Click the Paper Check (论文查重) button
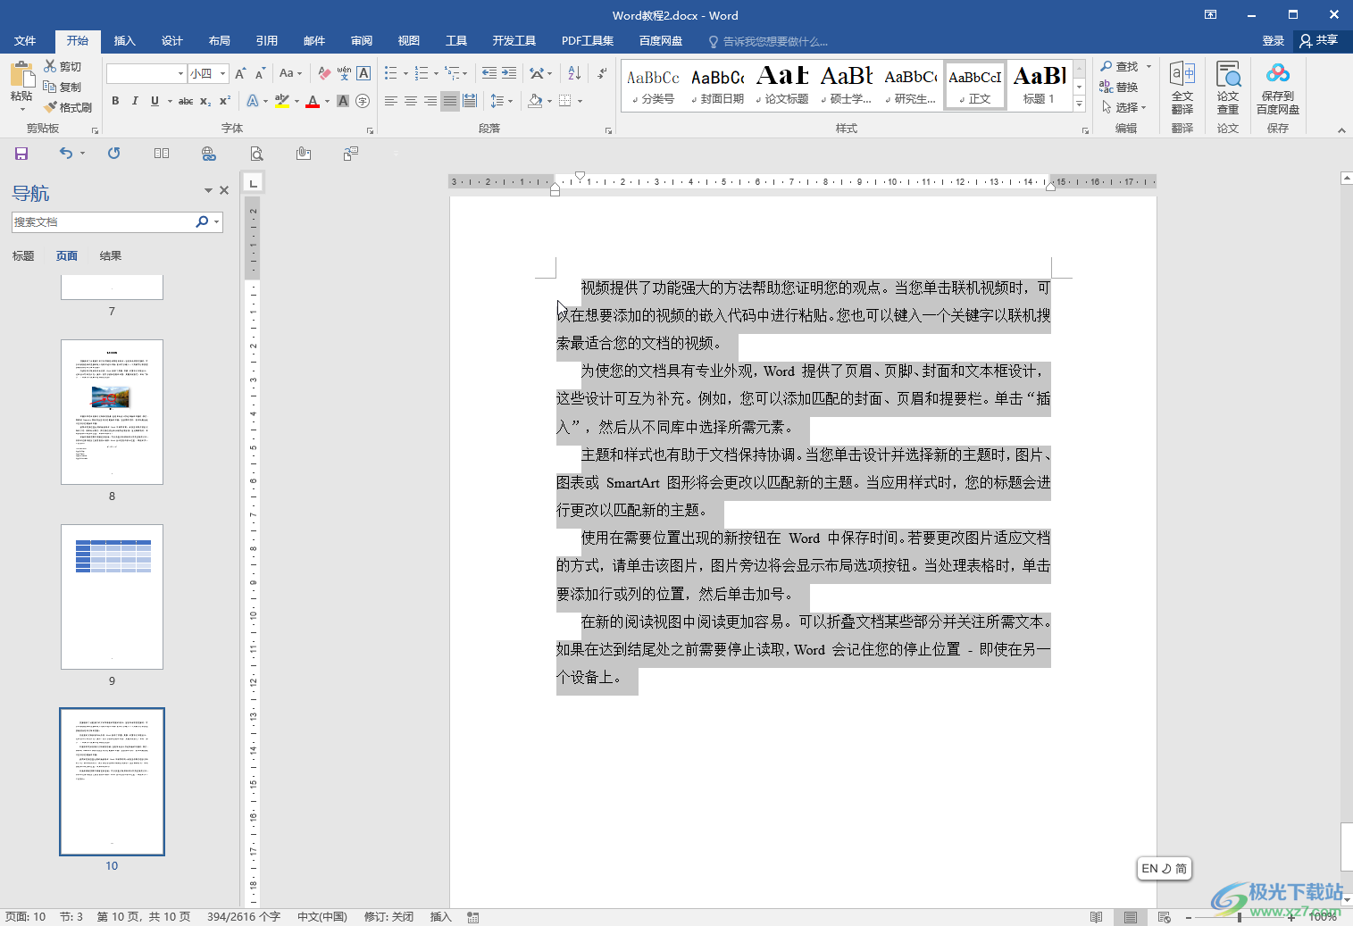1353x926 pixels. 1228,88
